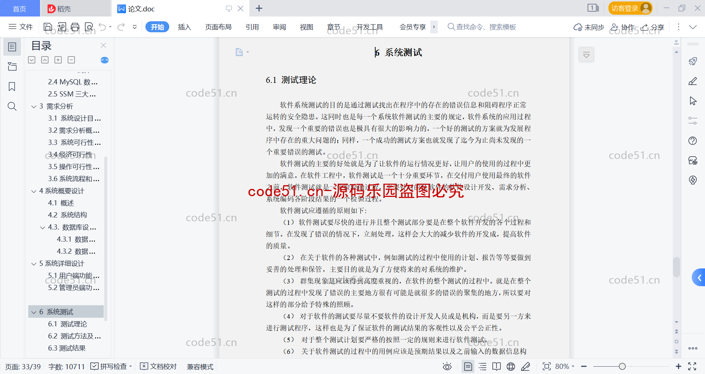Collapse the '3 需求分析' outline section
This screenshot has width=705, height=374.
point(34,106)
